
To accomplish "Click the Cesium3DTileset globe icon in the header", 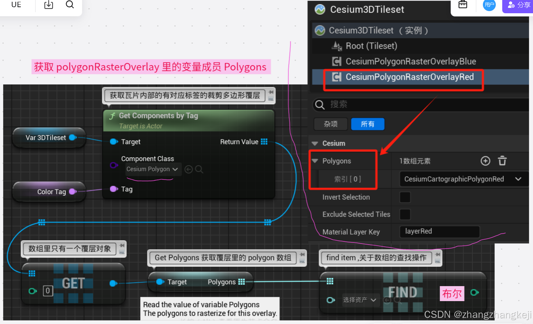I will 320,9.
